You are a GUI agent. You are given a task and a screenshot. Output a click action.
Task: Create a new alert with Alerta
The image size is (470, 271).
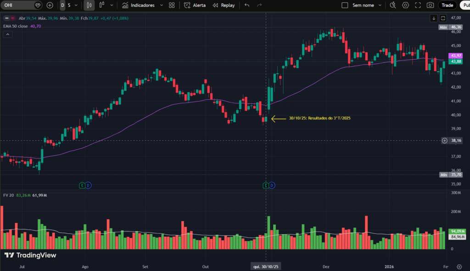pyautogui.click(x=195, y=5)
